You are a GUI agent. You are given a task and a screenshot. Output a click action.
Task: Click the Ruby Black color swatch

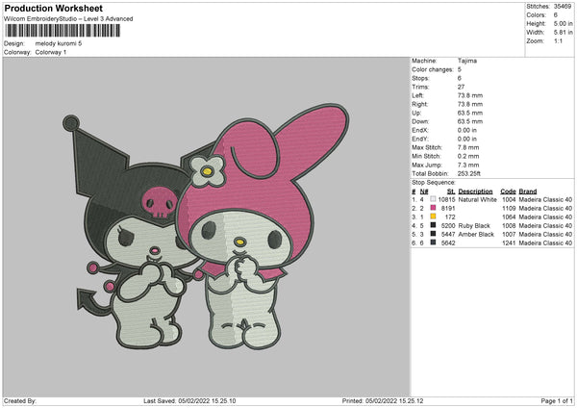pyautogui.click(x=433, y=225)
